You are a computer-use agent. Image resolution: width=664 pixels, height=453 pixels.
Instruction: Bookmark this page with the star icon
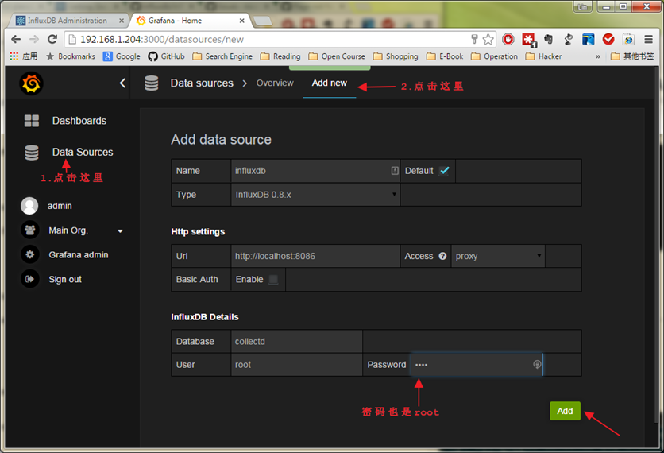coord(488,39)
